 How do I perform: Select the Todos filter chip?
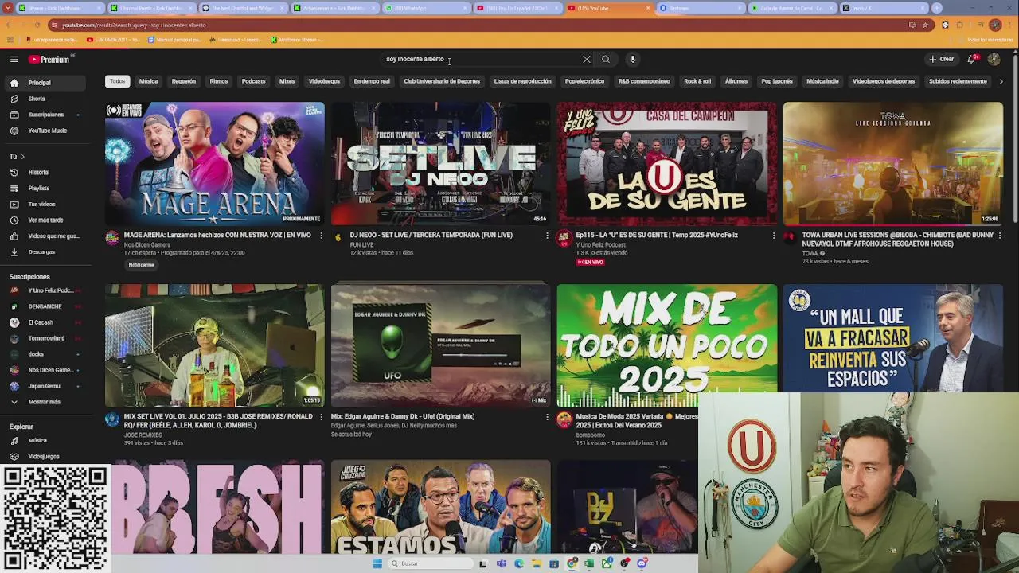click(117, 81)
